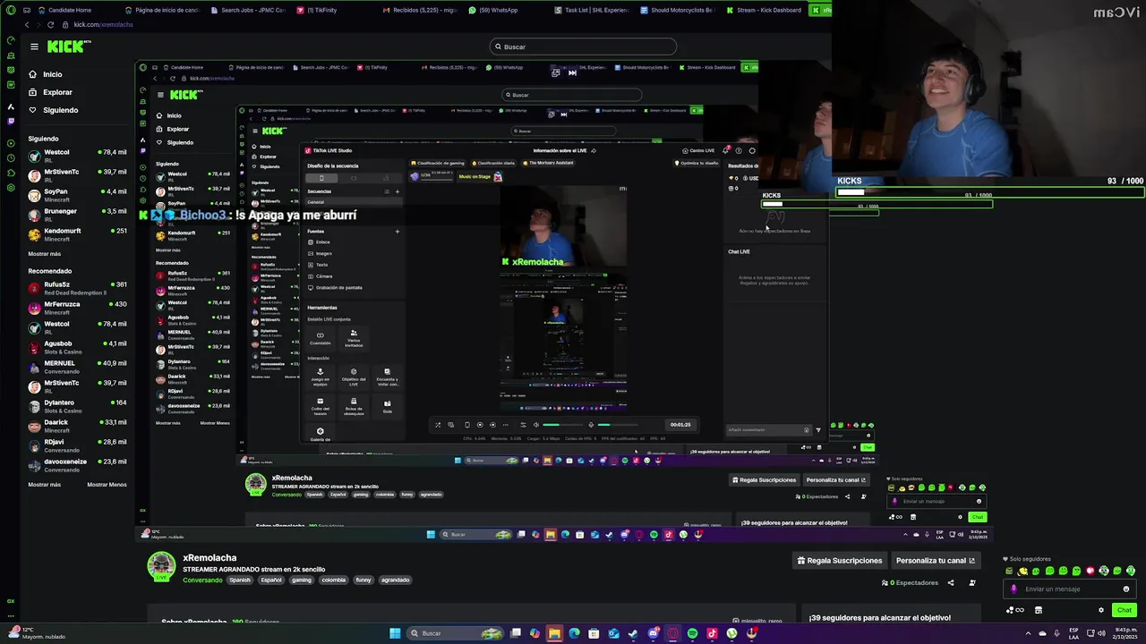This screenshot has width=1146, height=644.
Task: Click the agrandado tag under the outermost stream title
Action: click(396, 580)
